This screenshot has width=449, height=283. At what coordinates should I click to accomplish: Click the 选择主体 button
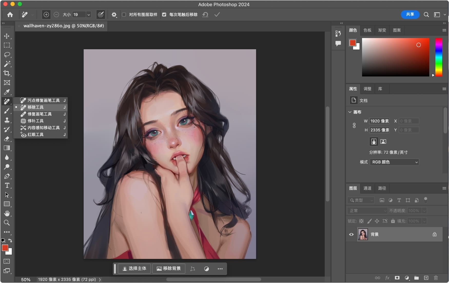[134, 269]
